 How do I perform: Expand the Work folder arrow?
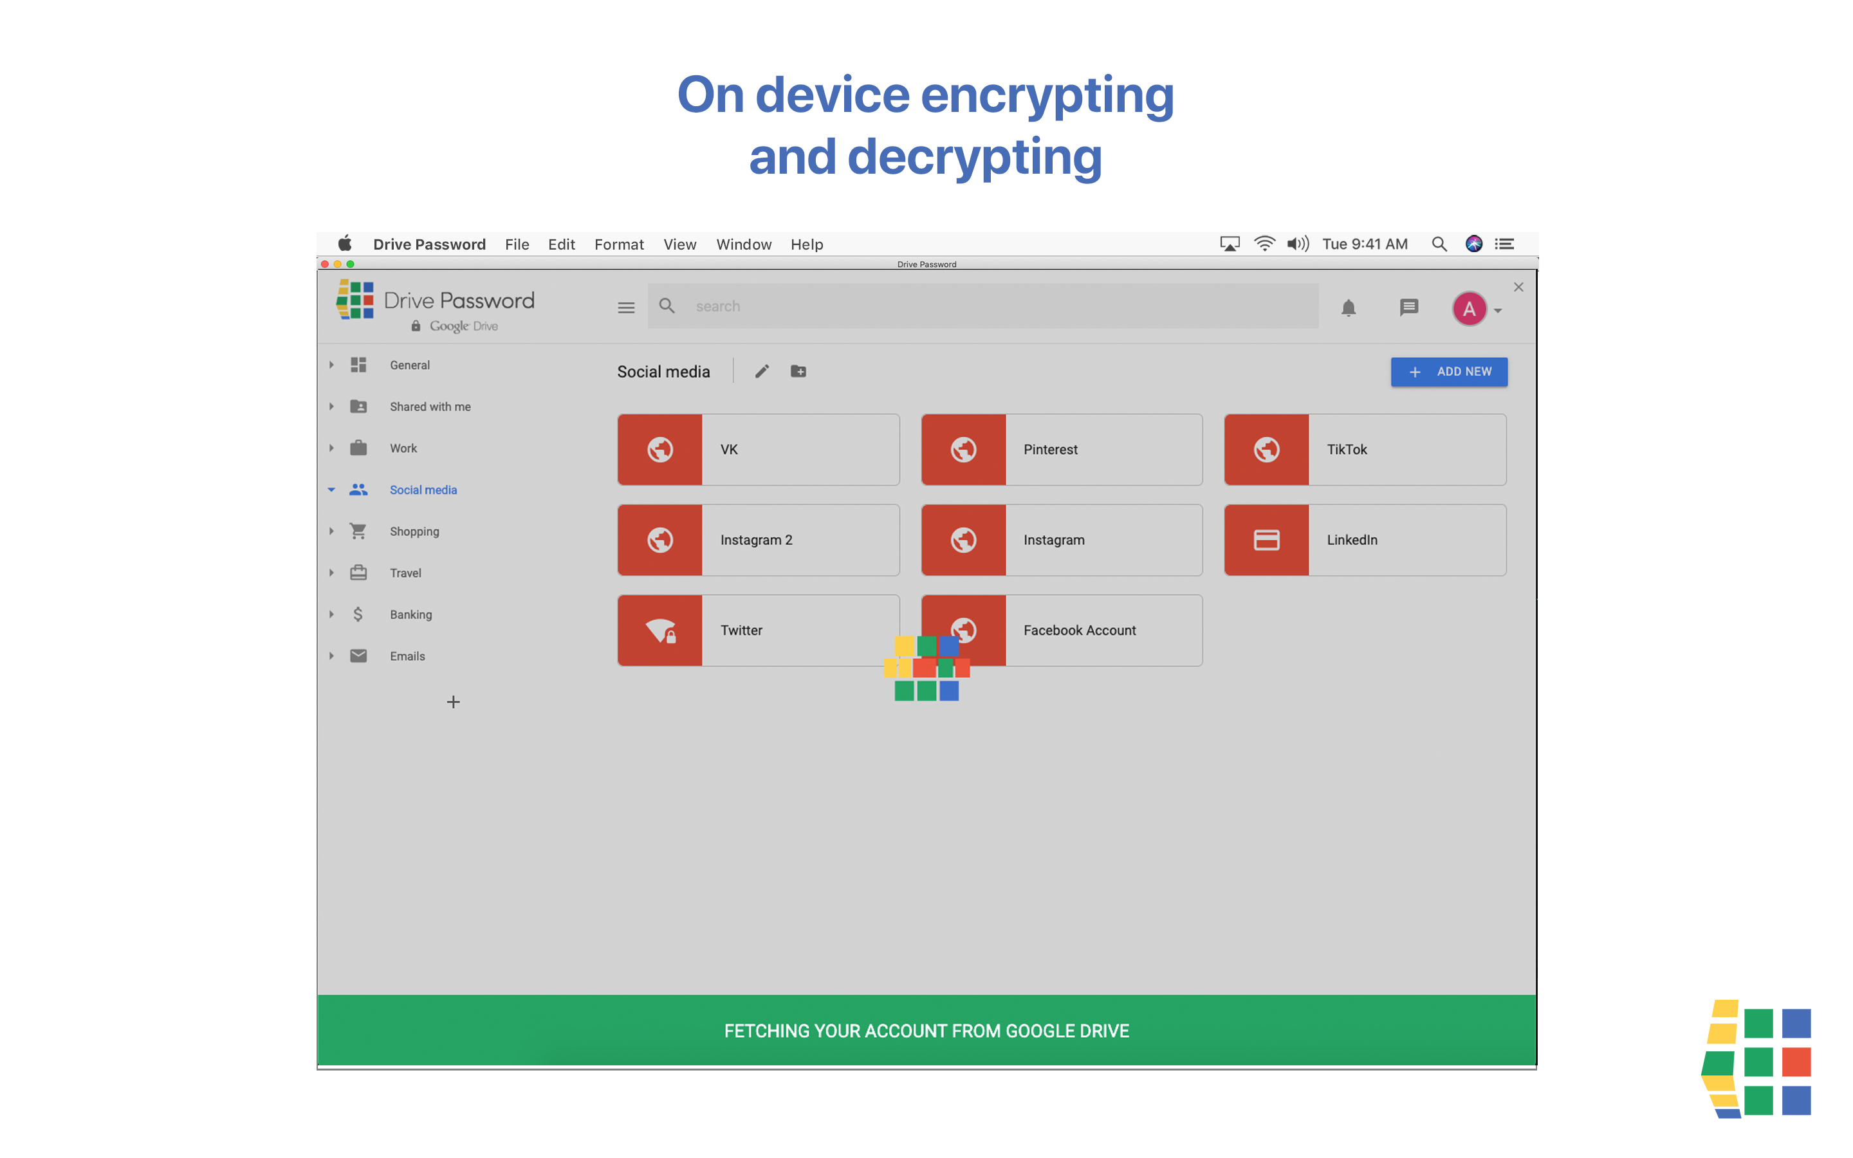[331, 448]
